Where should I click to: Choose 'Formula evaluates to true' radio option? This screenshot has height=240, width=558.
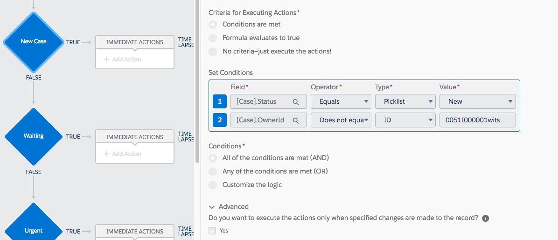click(x=213, y=38)
